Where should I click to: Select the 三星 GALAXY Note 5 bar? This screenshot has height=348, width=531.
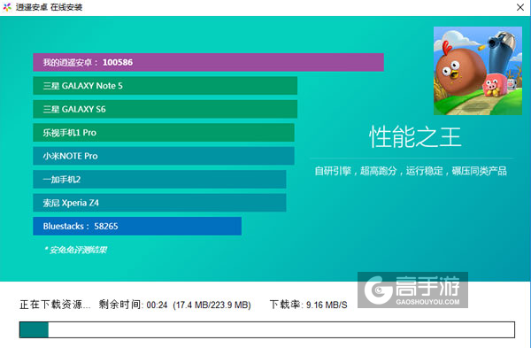click(165, 86)
